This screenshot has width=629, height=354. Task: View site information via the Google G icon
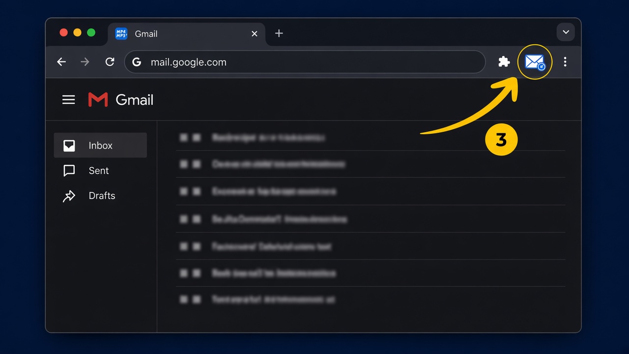(137, 62)
